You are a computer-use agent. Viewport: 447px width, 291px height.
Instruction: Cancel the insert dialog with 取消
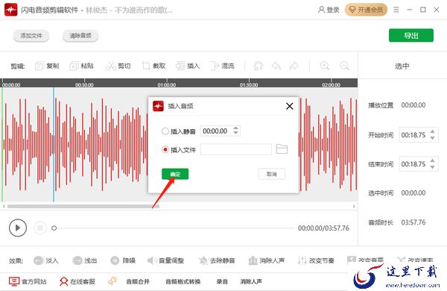271,174
